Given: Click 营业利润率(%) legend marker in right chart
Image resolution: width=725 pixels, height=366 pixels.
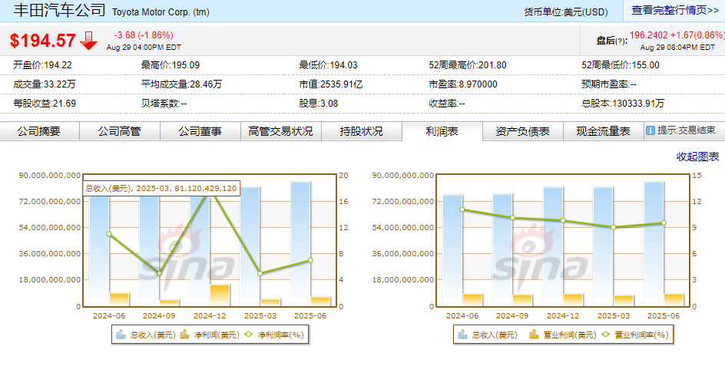Looking at the screenshot, I should tap(604, 335).
